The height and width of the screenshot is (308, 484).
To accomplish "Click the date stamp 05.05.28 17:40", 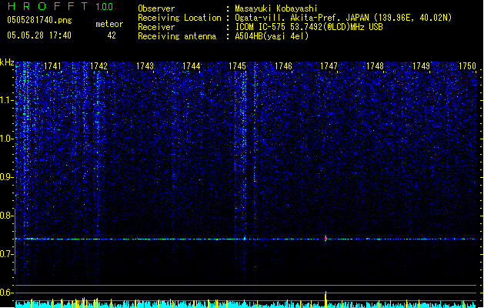I will [x=39, y=35].
